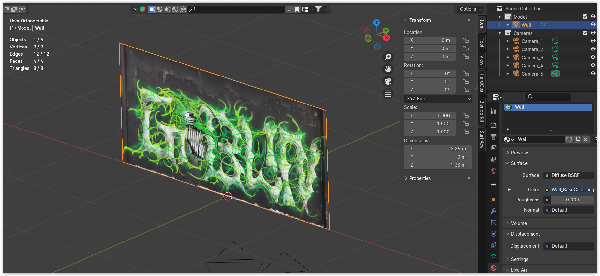The width and height of the screenshot is (600, 276).
Task: Switch to the BlenderKit sidebar tab
Action: pyautogui.click(x=482, y=111)
